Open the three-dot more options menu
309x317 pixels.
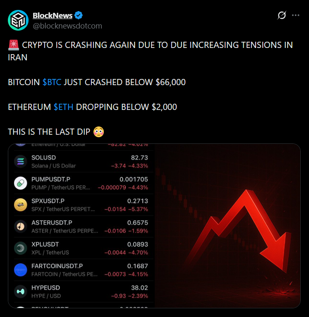(x=295, y=16)
